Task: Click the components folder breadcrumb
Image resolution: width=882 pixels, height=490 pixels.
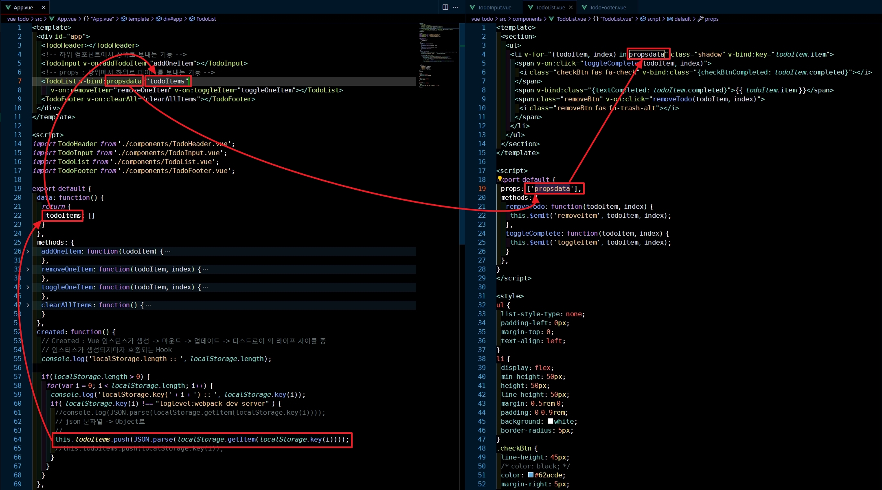Action: (x=527, y=19)
